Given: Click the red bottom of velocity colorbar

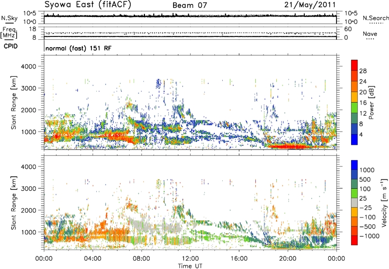Looking at the screenshot, I should click(354, 240).
